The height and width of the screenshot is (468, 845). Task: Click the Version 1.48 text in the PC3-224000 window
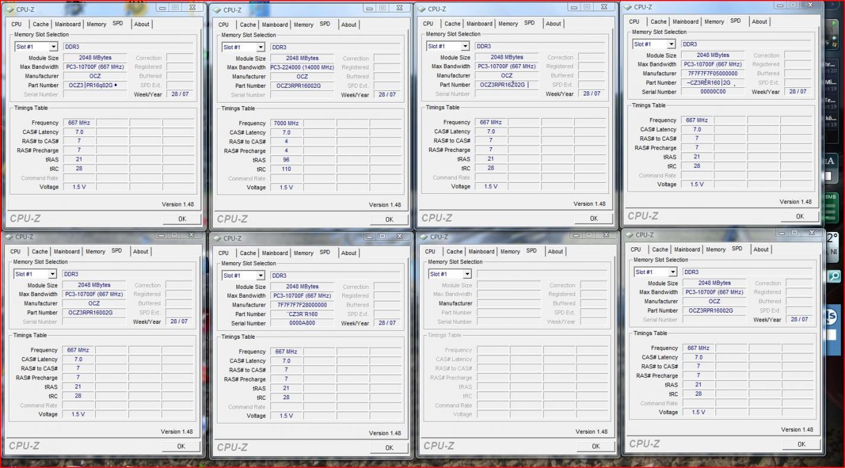point(384,205)
